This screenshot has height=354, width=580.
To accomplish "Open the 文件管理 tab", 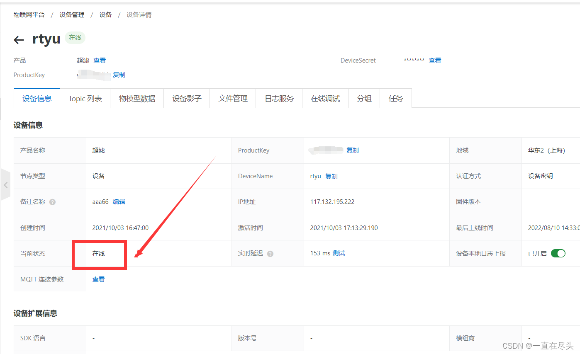I will click(x=233, y=98).
